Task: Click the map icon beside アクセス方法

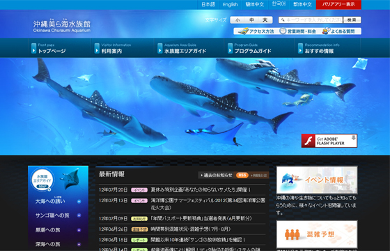Action: (x=243, y=31)
